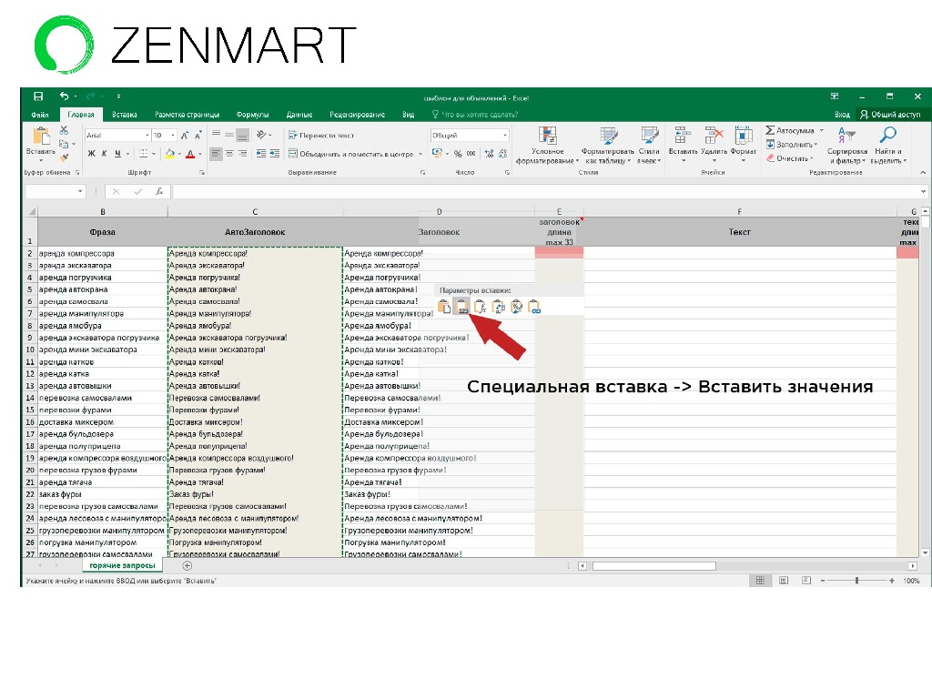Decrease font size with the smaller A icon

pyautogui.click(x=198, y=136)
